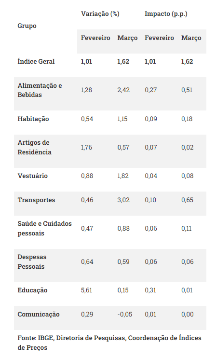Select the Variação (%) header
The height and width of the screenshot is (358, 216).
100,14
